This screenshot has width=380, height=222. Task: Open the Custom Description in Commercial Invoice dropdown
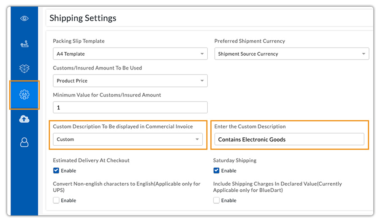point(128,139)
